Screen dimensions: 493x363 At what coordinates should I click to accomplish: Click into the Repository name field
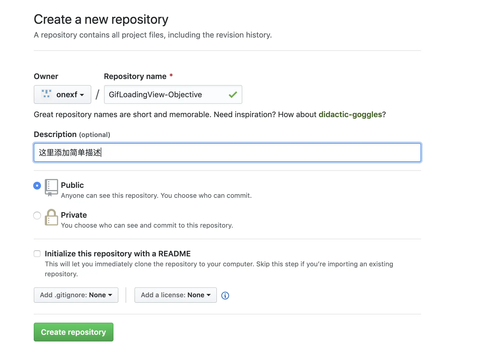[166, 94]
